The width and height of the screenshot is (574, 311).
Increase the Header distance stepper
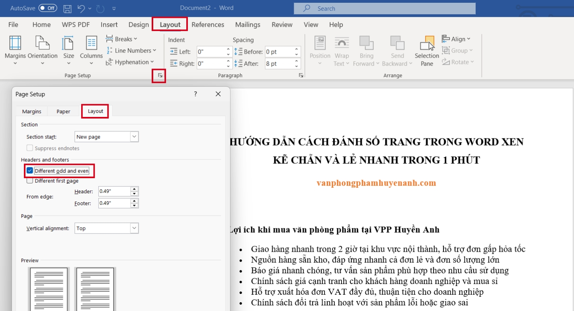[x=135, y=189]
